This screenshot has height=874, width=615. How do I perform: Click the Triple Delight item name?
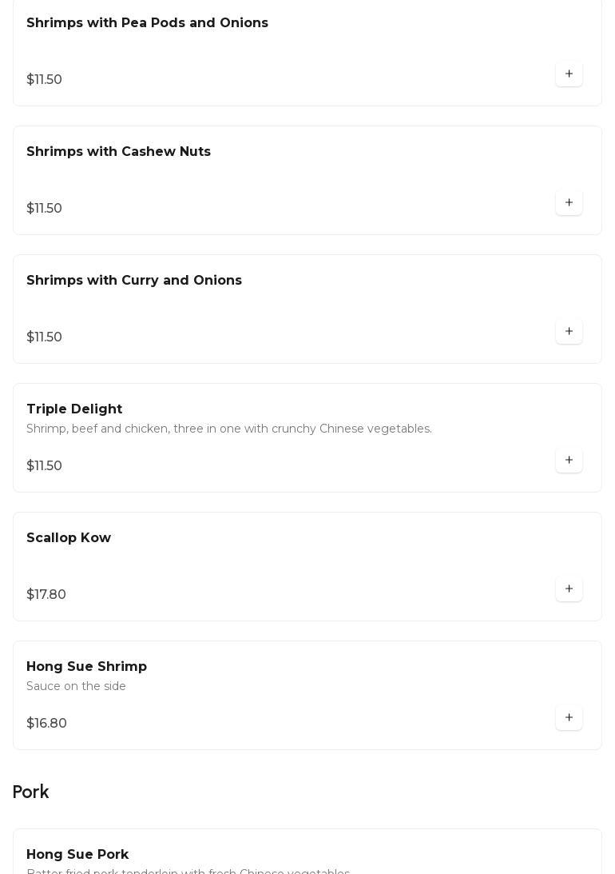[x=74, y=409]
